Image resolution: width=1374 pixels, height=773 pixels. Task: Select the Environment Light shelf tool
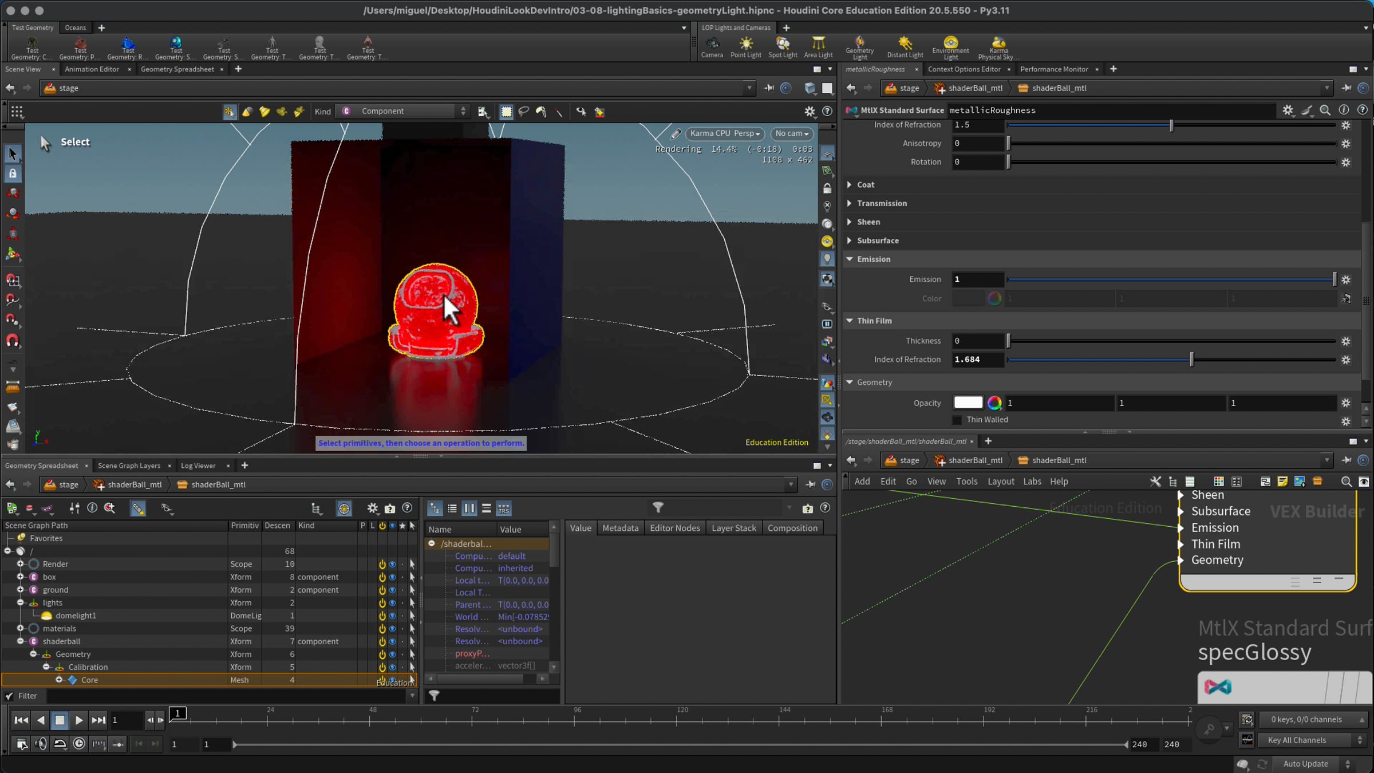[x=950, y=48]
